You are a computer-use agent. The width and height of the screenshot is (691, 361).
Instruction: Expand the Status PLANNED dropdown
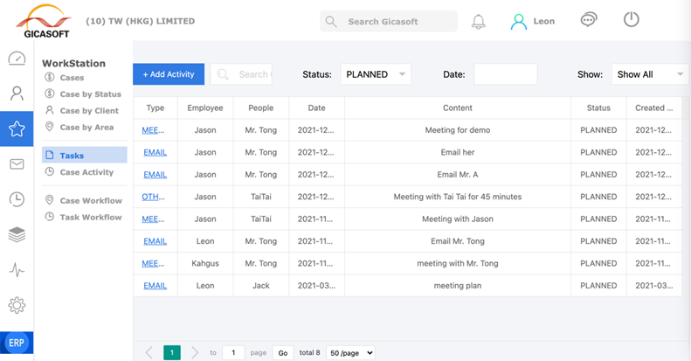[x=375, y=74]
